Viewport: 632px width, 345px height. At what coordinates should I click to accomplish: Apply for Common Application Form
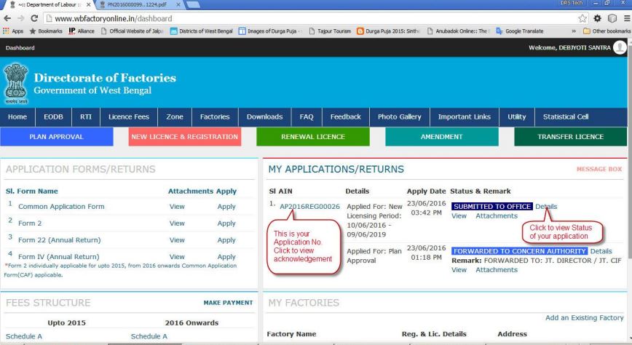[226, 207]
